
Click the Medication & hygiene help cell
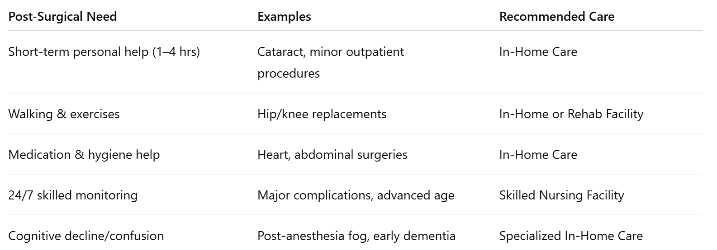pyautogui.click(x=84, y=154)
